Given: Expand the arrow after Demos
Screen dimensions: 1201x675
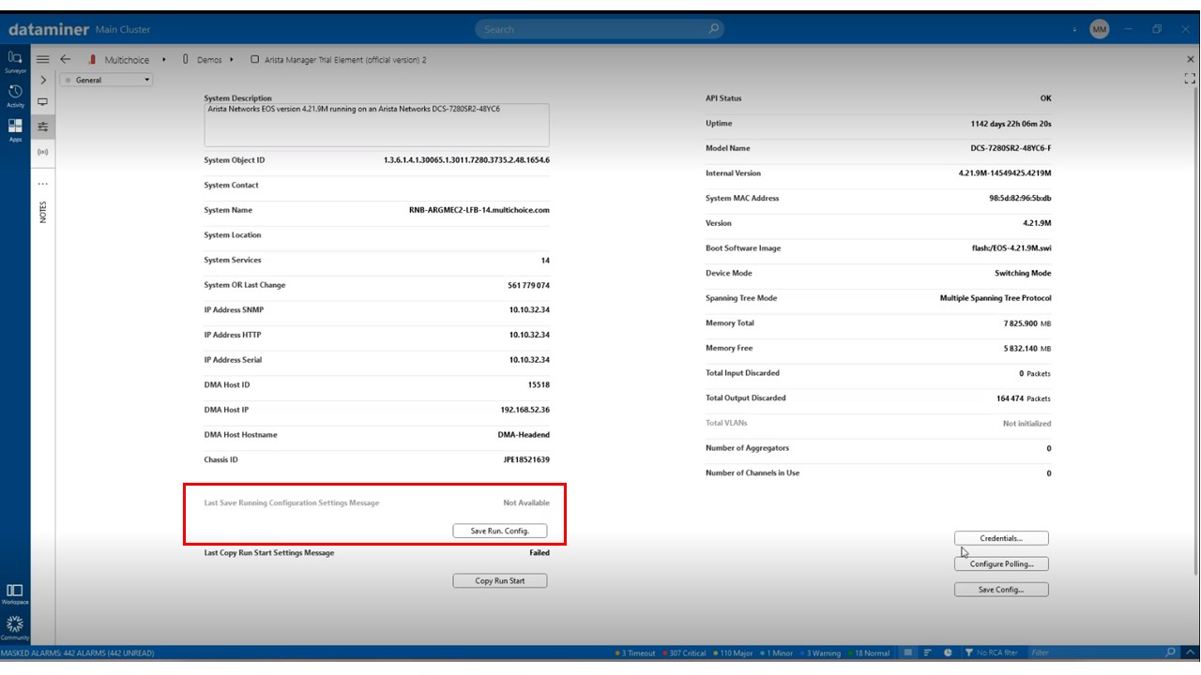Looking at the screenshot, I should click(x=232, y=59).
